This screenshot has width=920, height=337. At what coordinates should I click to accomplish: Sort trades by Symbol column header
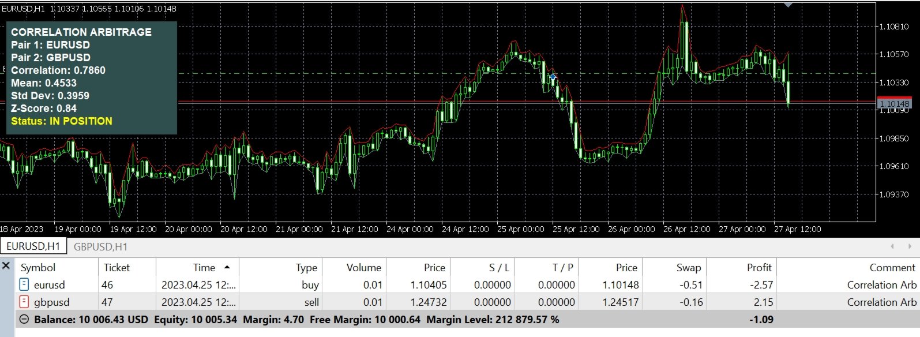pos(57,267)
